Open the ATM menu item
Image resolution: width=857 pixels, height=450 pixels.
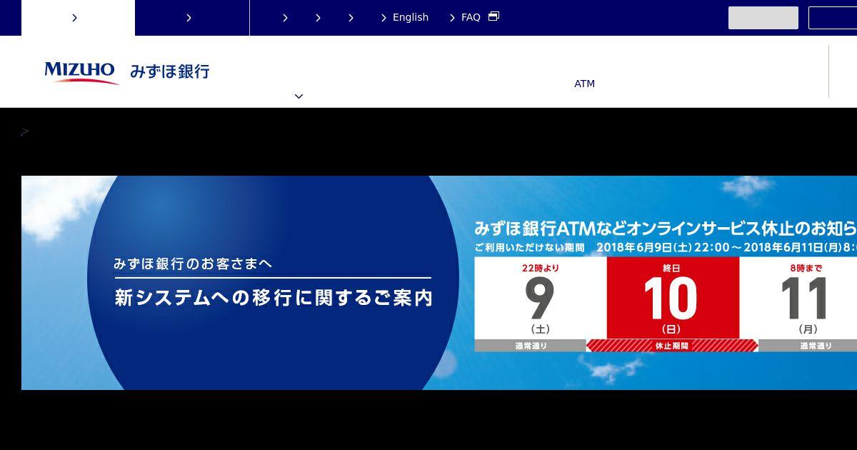(584, 84)
